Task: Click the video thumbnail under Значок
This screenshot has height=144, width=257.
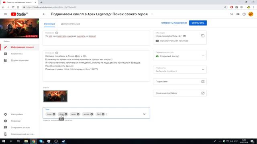Action: click(x=55, y=96)
